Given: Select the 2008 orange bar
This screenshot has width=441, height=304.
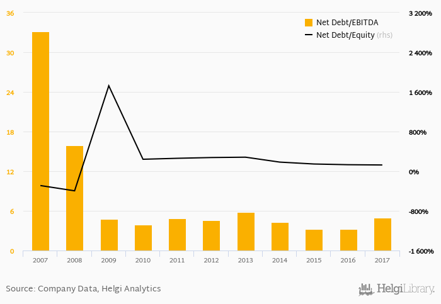Looking at the screenshot, I should [x=74, y=198].
